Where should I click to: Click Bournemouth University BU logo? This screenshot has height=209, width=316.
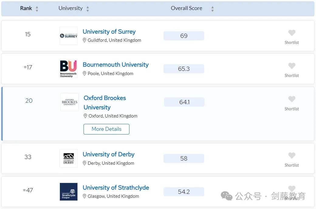tap(69, 69)
